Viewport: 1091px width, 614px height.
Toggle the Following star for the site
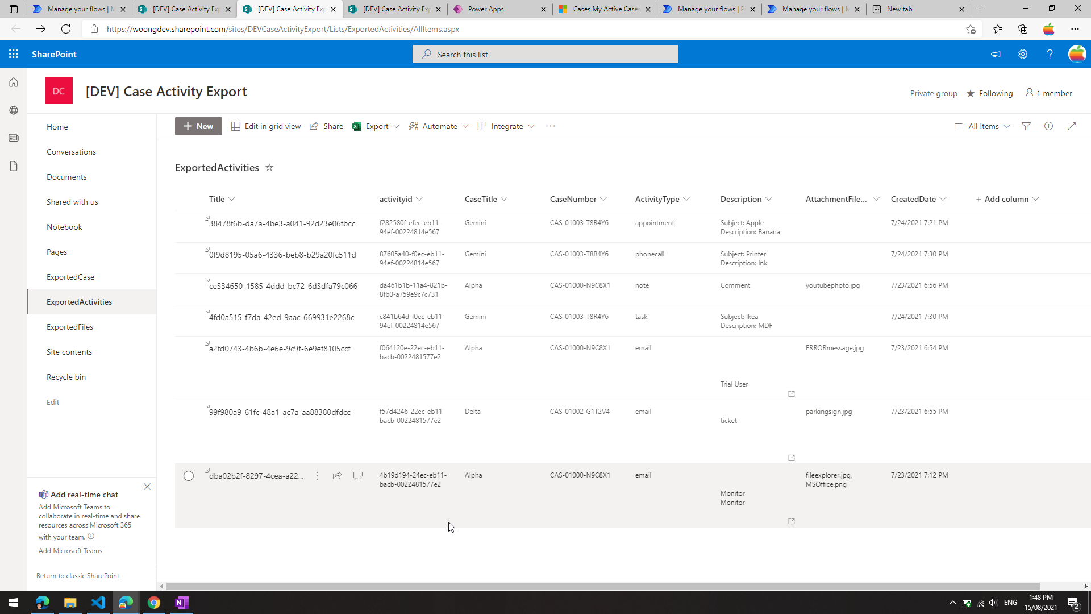[971, 93]
